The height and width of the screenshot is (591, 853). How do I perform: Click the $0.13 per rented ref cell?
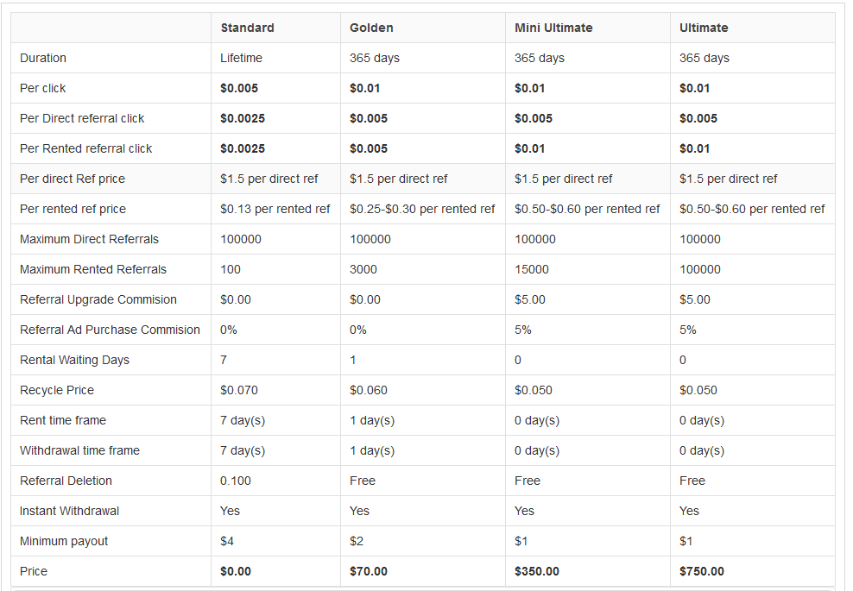(x=275, y=209)
